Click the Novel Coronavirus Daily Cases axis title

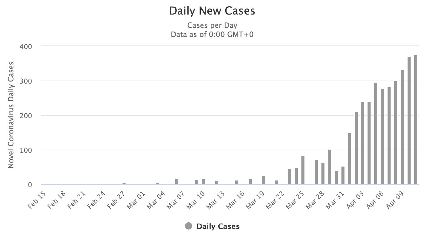11,115
